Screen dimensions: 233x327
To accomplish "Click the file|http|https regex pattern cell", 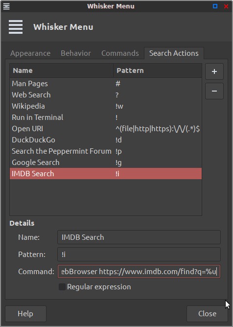I will 158,129.
